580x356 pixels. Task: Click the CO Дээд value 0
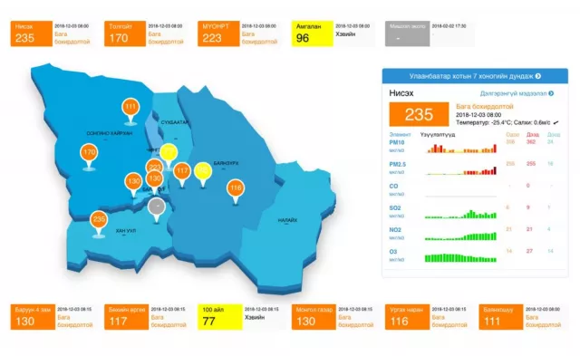(x=527, y=186)
